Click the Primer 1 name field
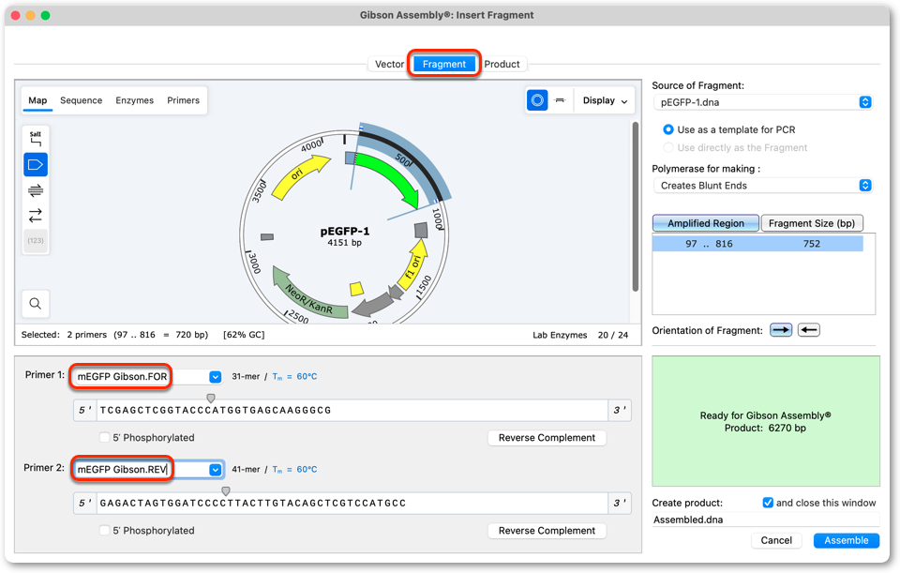Image resolution: width=900 pixels, height=573 pixels. tap(141, 377)
